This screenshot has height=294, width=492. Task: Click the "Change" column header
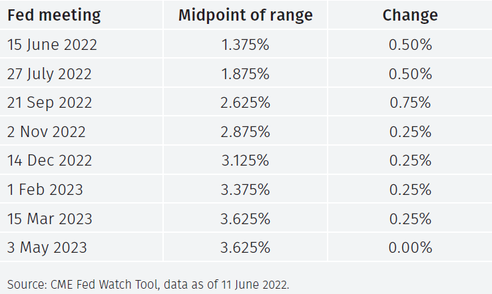(x=410, y=15)
